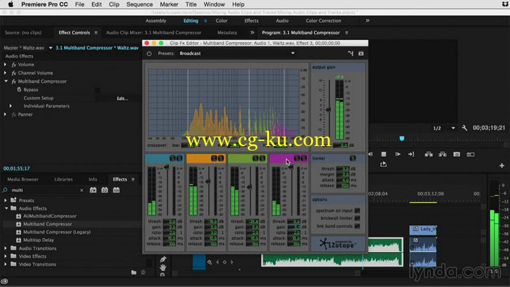Open the Sequence menu
The image size is (510, 287).
(x=140, y=4)
